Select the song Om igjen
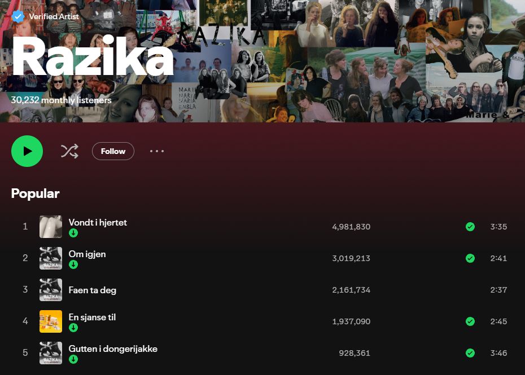The width and height of the screenshot is (525, 375). 87,254
